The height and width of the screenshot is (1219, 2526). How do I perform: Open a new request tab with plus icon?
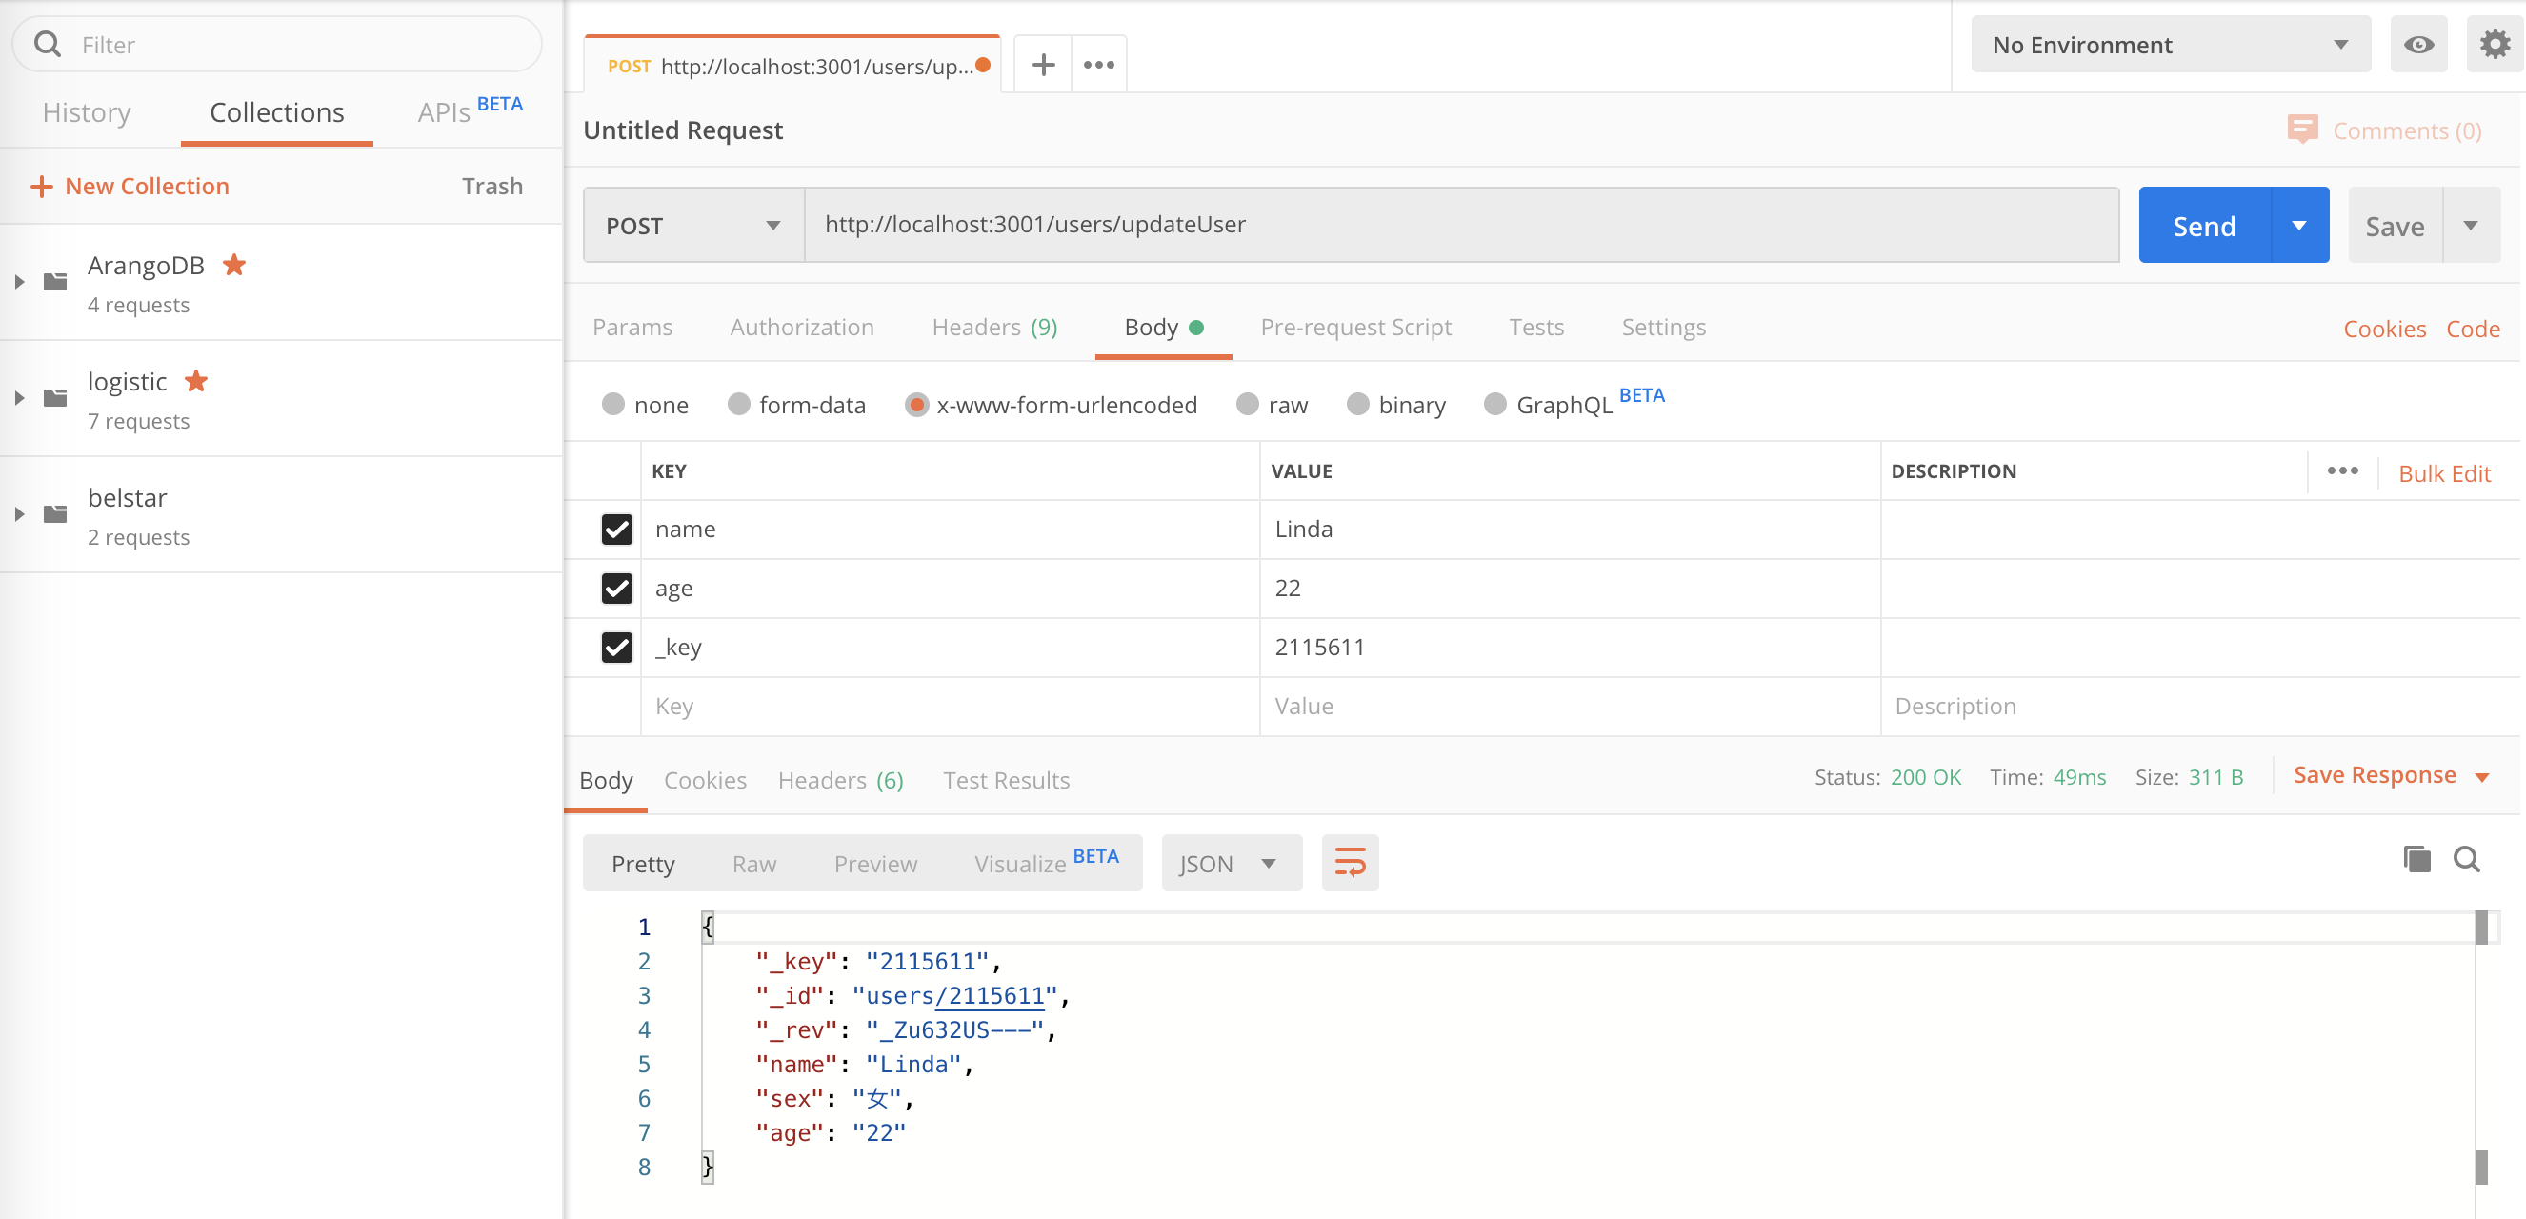(1043, 65)
